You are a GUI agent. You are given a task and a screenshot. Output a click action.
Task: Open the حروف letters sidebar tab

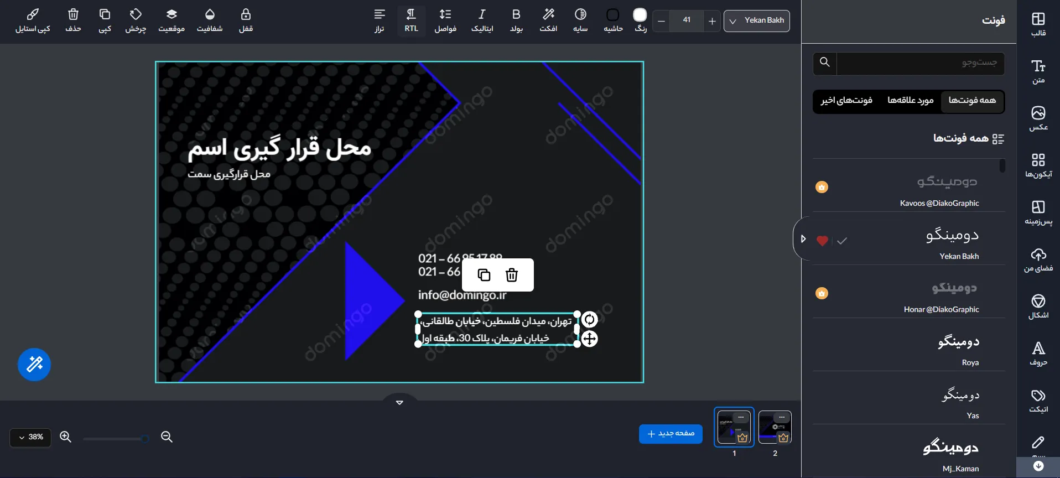(x=1038, y=354)
